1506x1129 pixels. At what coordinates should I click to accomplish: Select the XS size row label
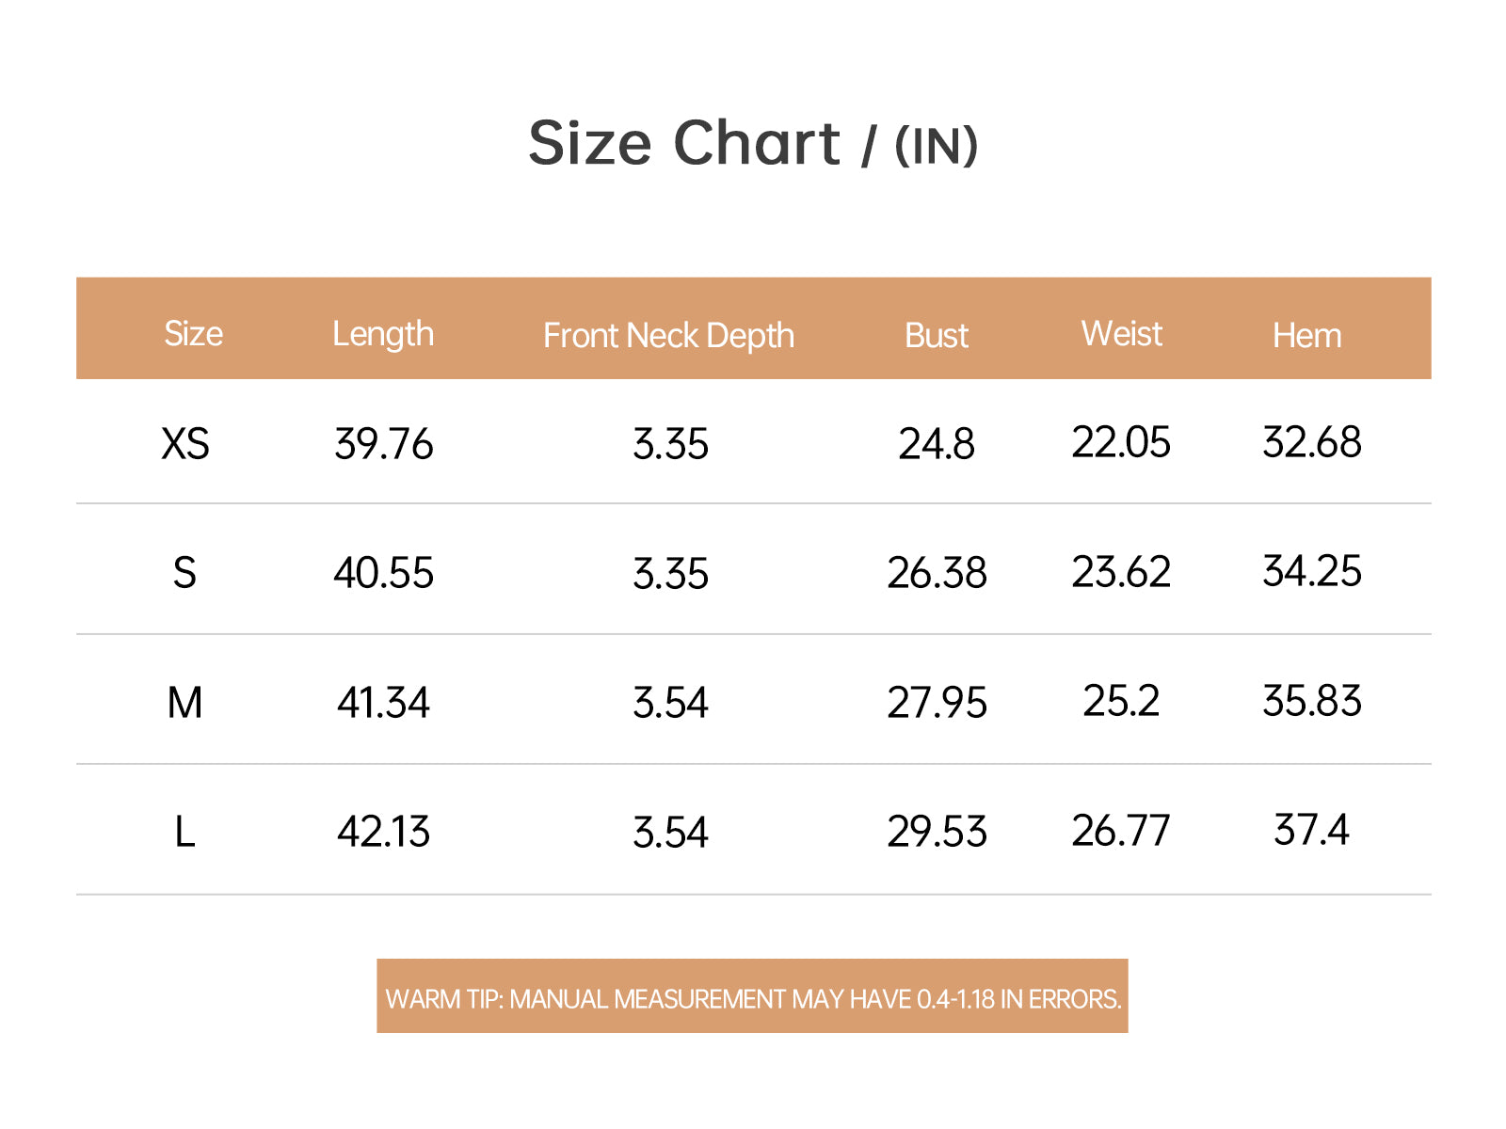tap(185, 443)
